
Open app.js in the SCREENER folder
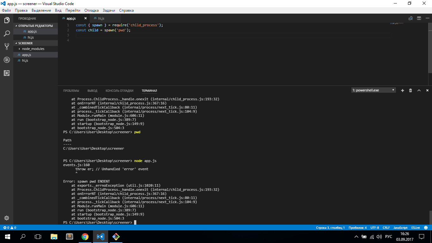[35, 55]
